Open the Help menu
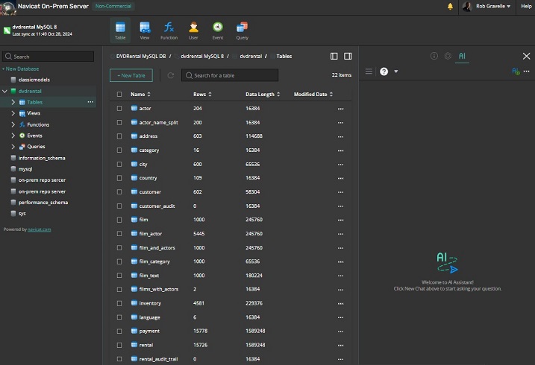The height and width of the screenshot is (365, 535). tap(526, 6)
